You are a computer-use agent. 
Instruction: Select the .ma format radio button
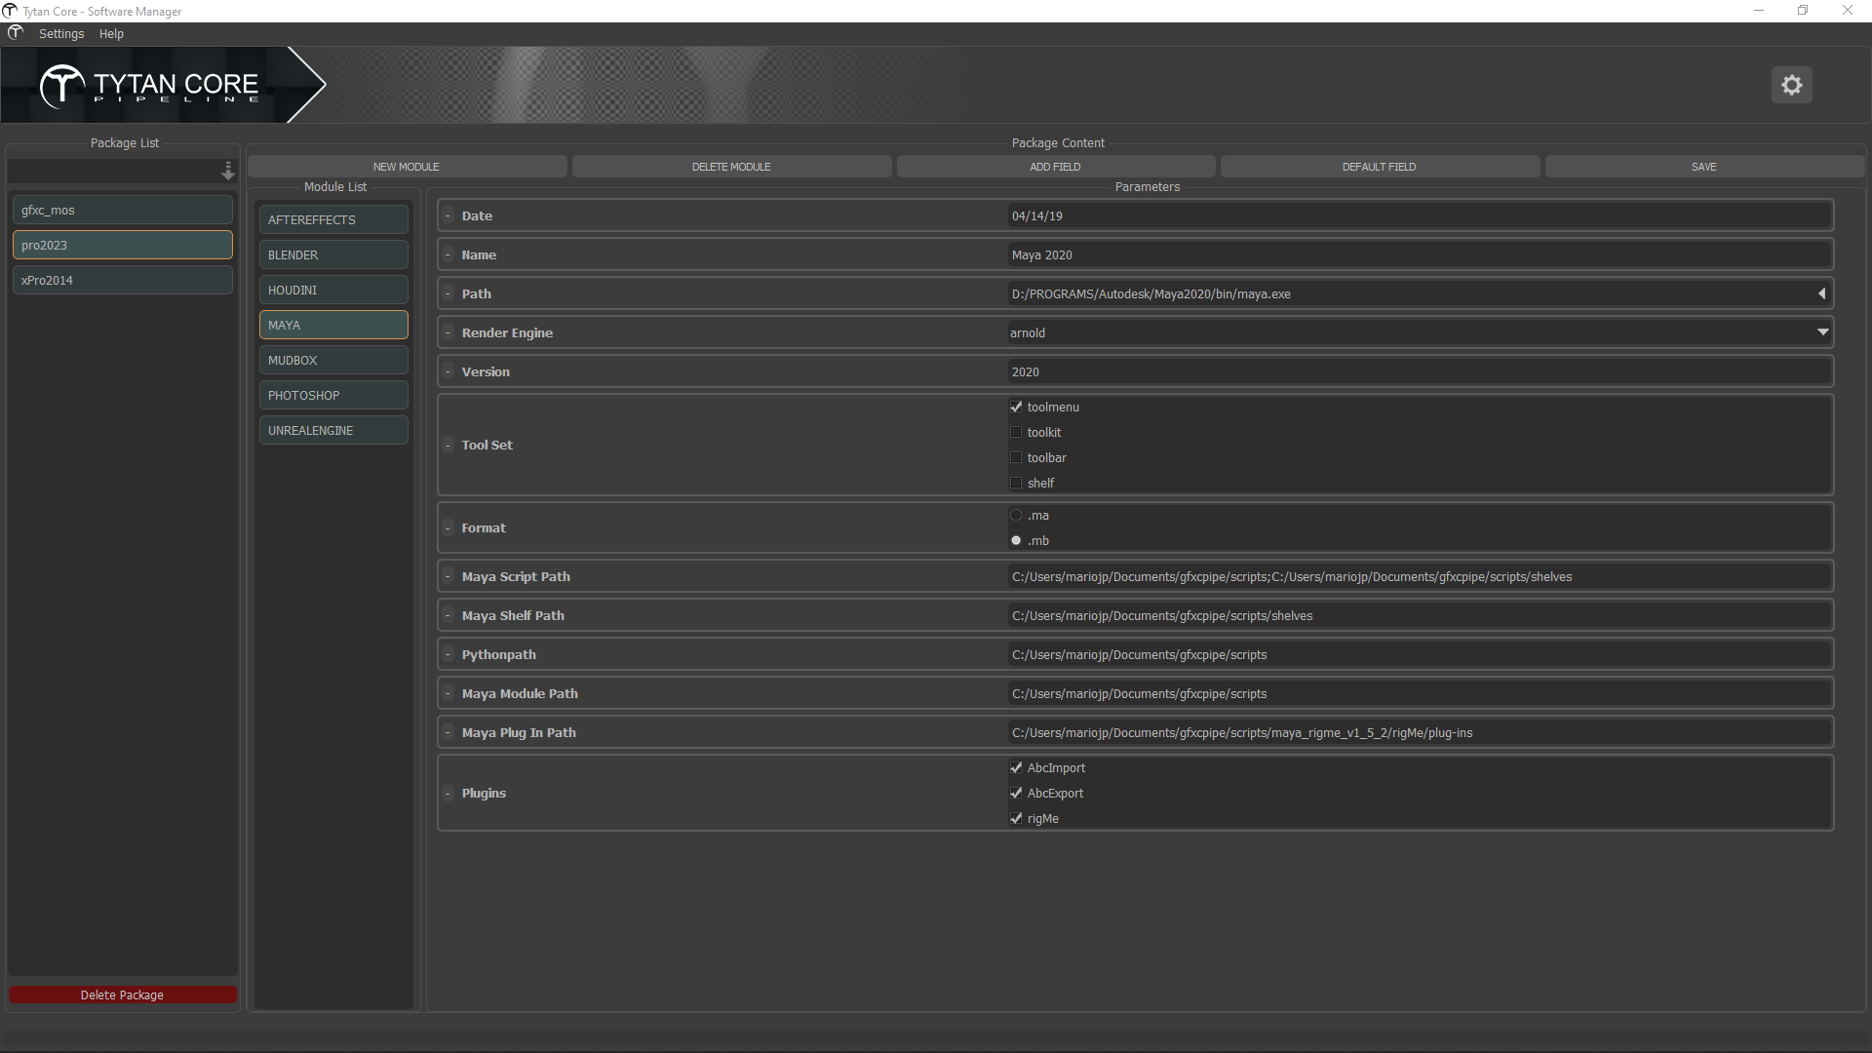click(1016, 515)
